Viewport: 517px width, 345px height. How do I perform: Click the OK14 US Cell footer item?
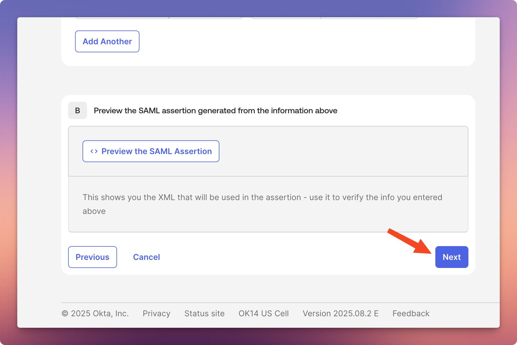(263, 313)
